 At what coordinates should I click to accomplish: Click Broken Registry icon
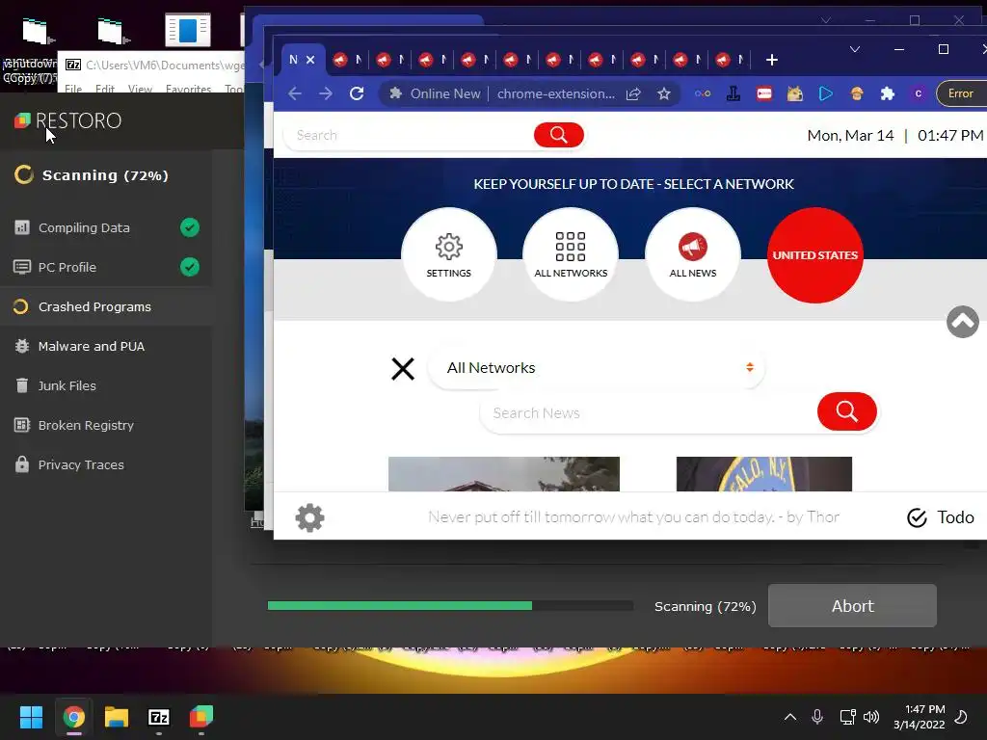22,425
